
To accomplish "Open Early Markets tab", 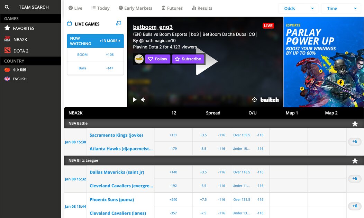I will (135, 8).
